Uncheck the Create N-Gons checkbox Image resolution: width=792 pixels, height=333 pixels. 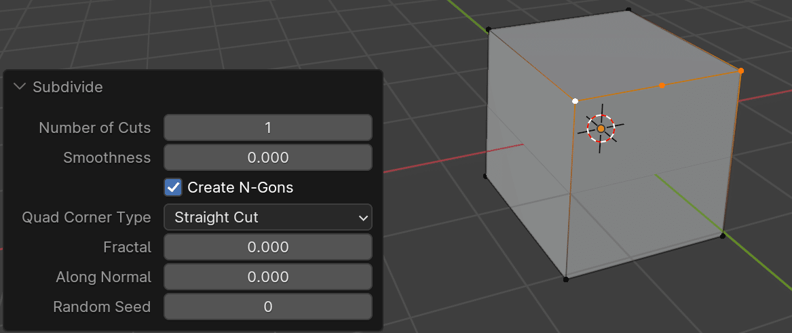click(173, 188)
